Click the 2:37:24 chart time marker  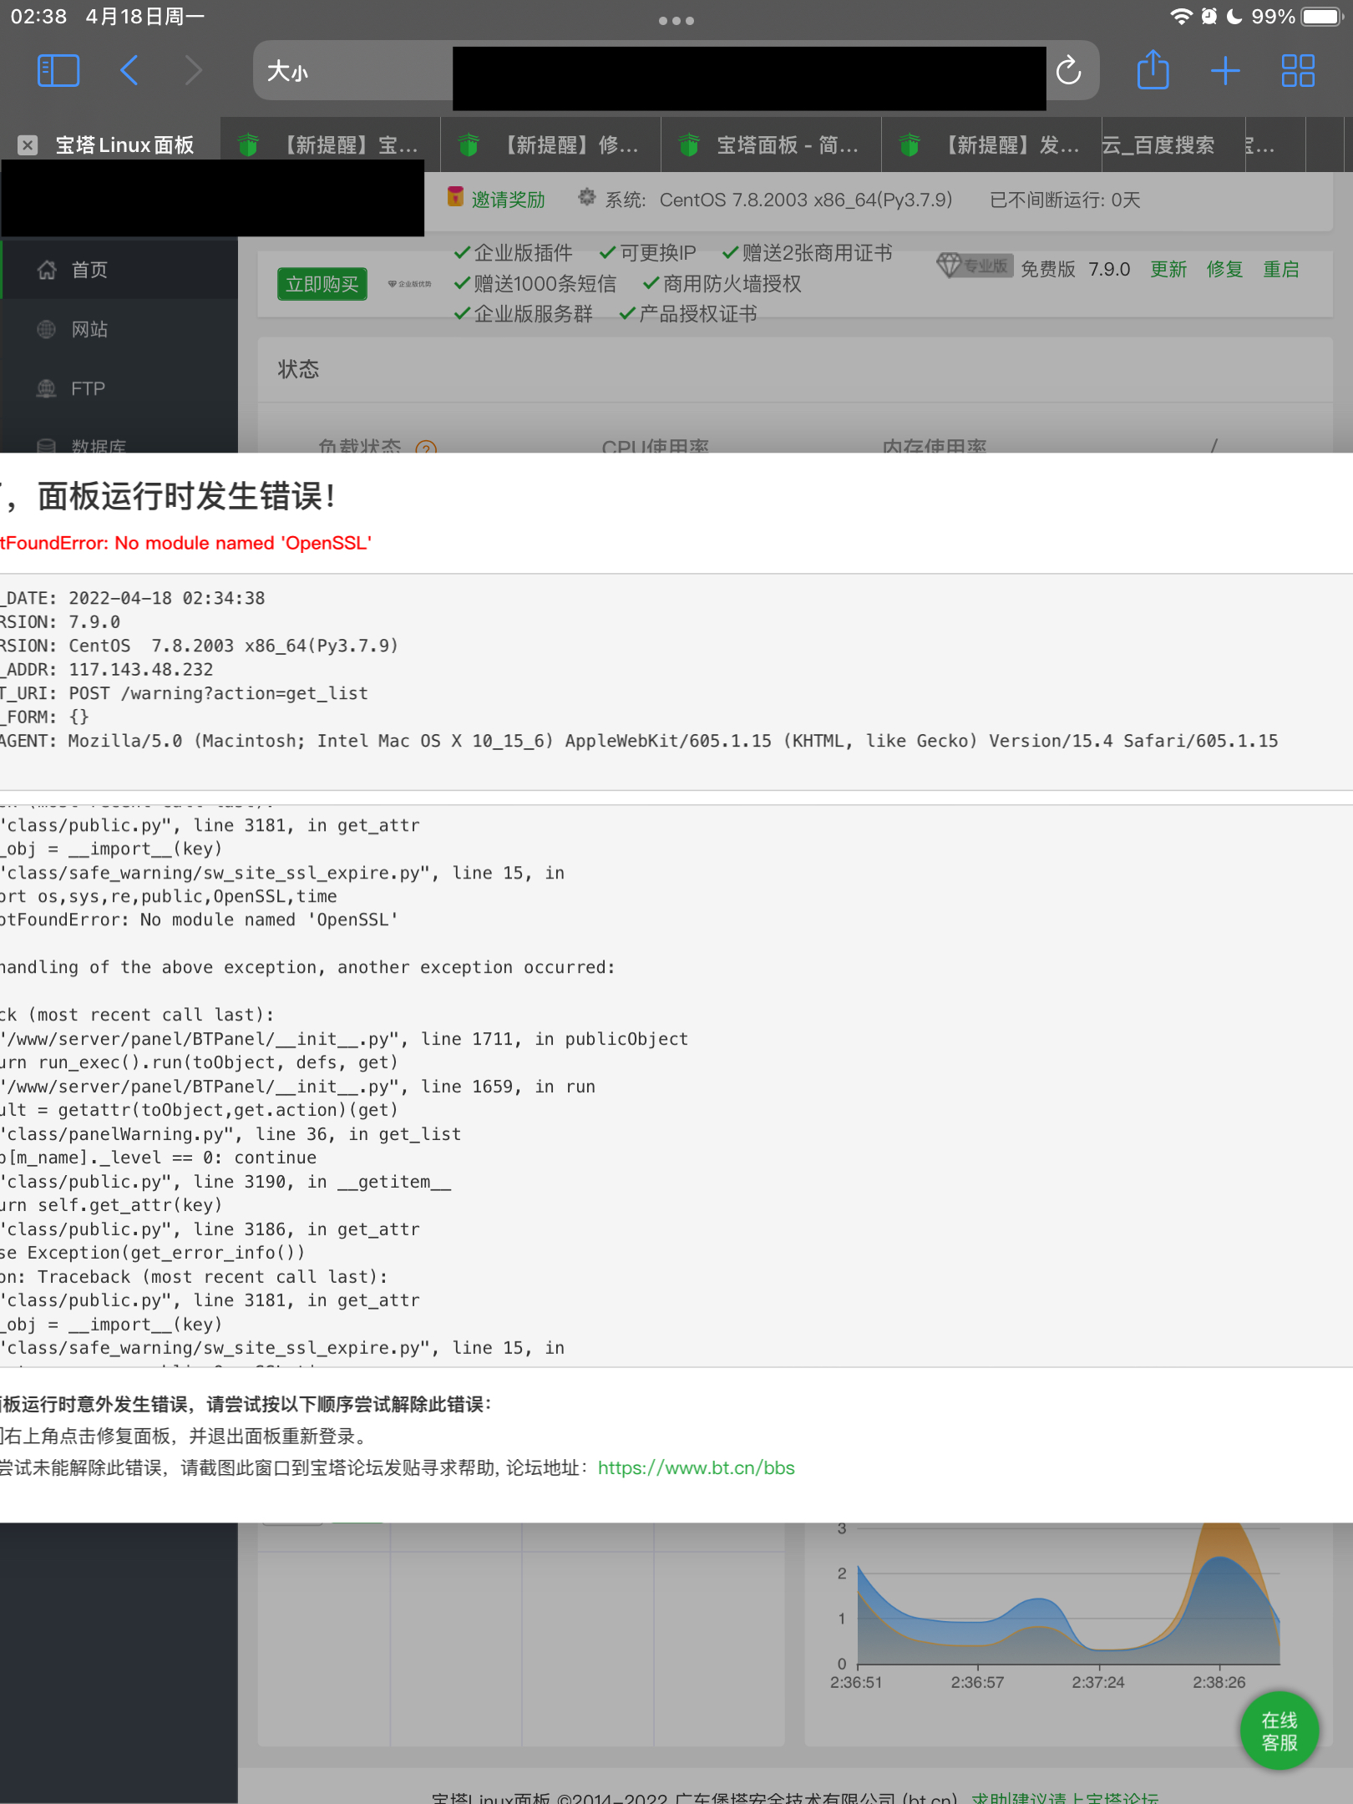point(1098,1682)
